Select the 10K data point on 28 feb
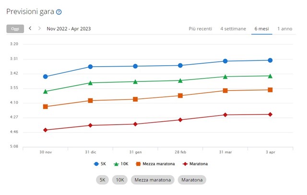307x195 pixels. (x=180, y=80)
